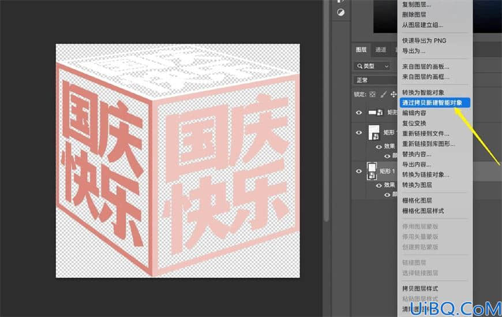Image resolution: width=502 pixels, height=317 pixels.
Task: Toggle sub-effect eye below 矩形 1's 效果
Action: point(387,195)
